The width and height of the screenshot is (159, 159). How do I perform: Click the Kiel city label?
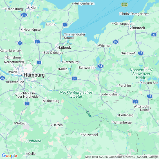pyautogui.click(x=33, y=8)
